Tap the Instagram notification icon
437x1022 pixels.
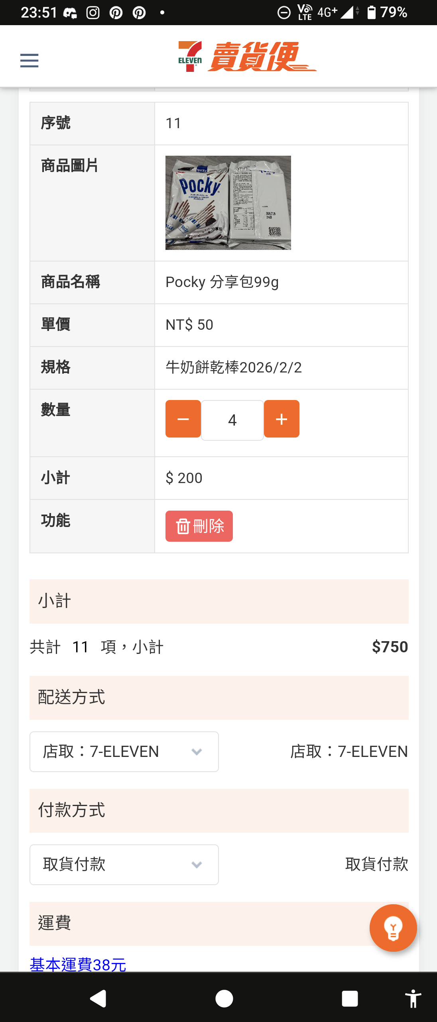(x=93, y=13)
